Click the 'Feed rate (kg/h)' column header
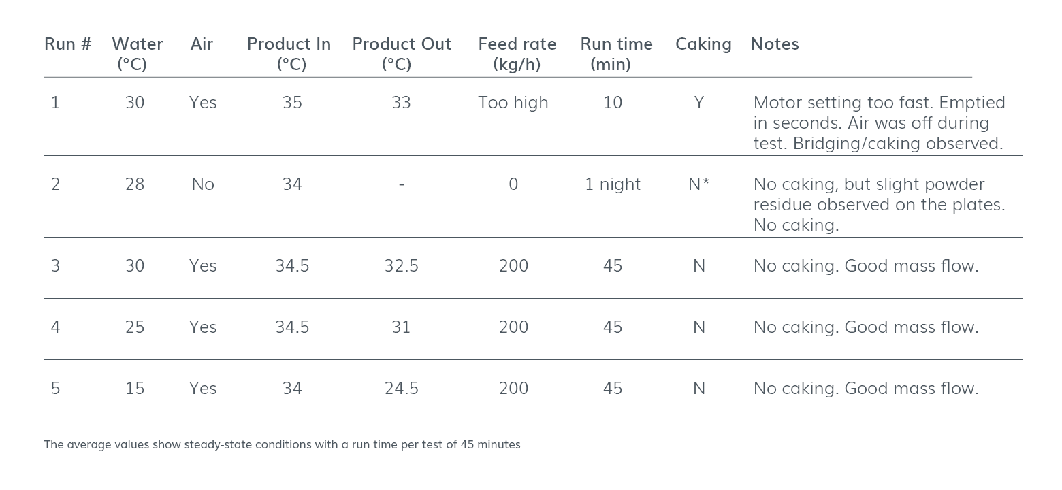Screen dimensions: 1062x490 517,54
